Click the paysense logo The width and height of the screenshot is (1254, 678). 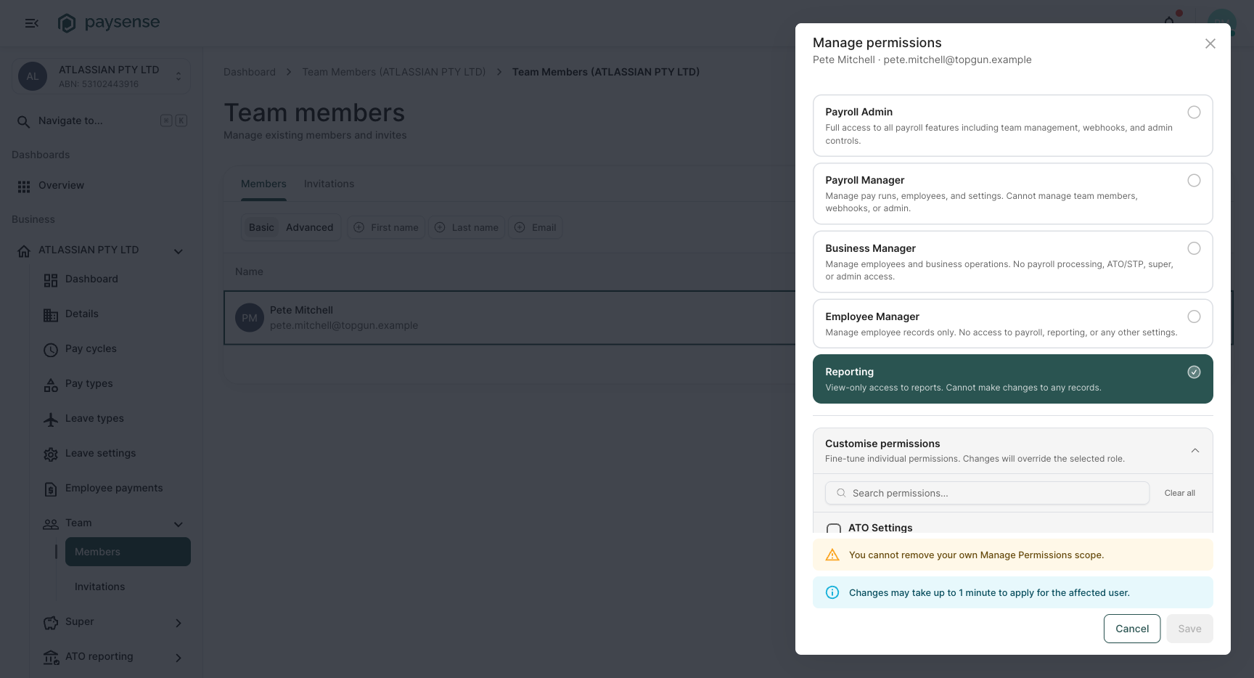[x=109, y=23]
